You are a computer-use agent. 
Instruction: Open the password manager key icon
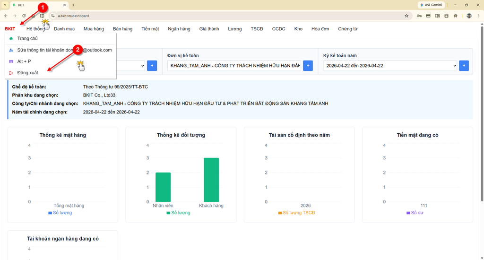(419, 16)
